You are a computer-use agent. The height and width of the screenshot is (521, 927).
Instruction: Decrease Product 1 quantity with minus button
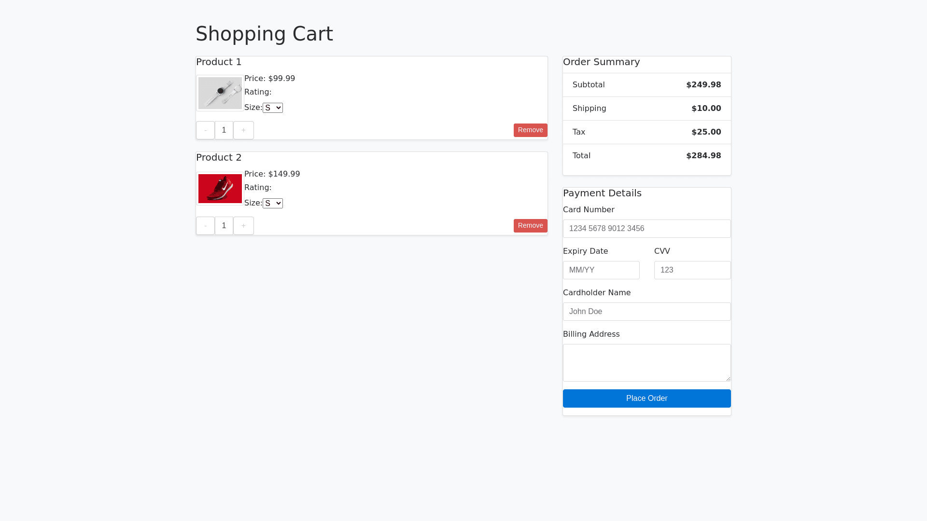point(205,130)
